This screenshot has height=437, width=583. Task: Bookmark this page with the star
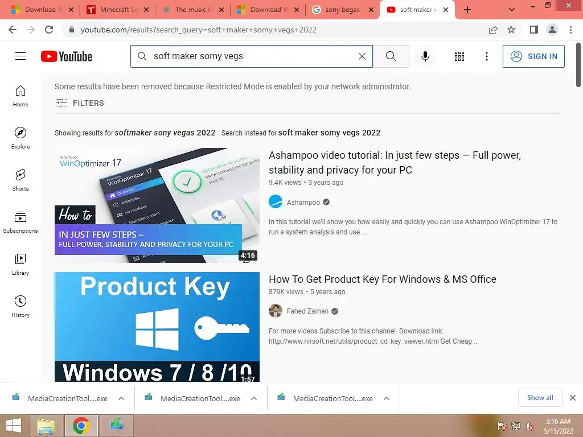pyautogui.click(x=511, y=30)
